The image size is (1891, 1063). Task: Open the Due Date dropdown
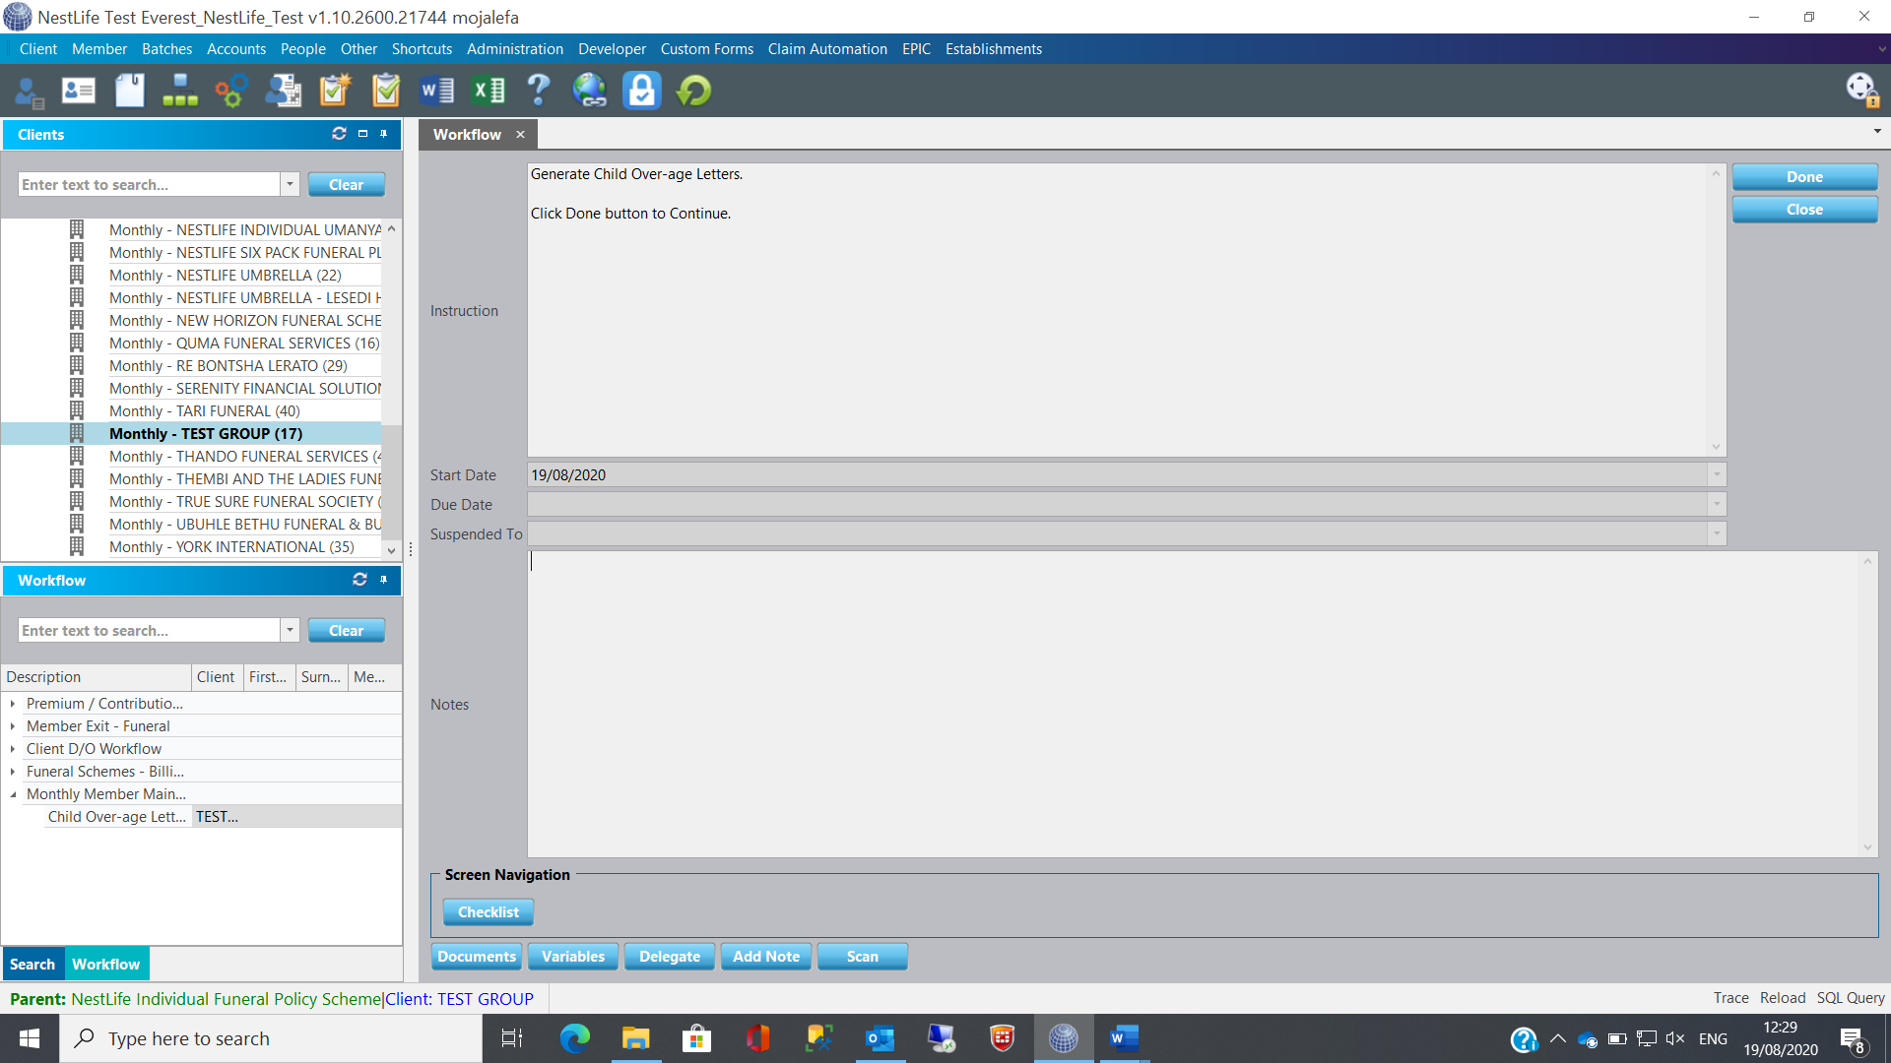[x=1717, y=504]
